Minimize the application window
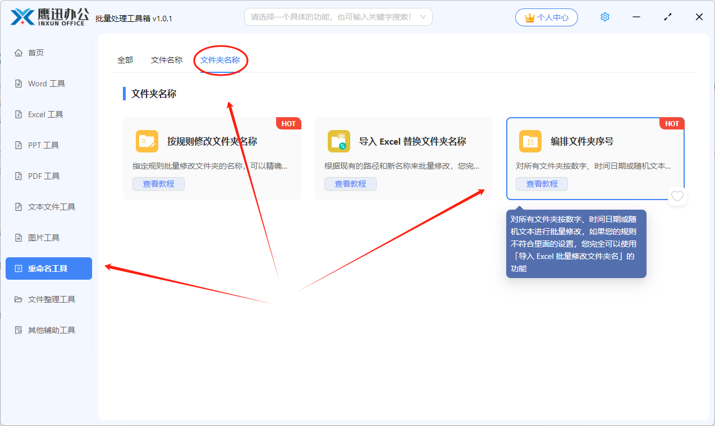 click(636, 17)
